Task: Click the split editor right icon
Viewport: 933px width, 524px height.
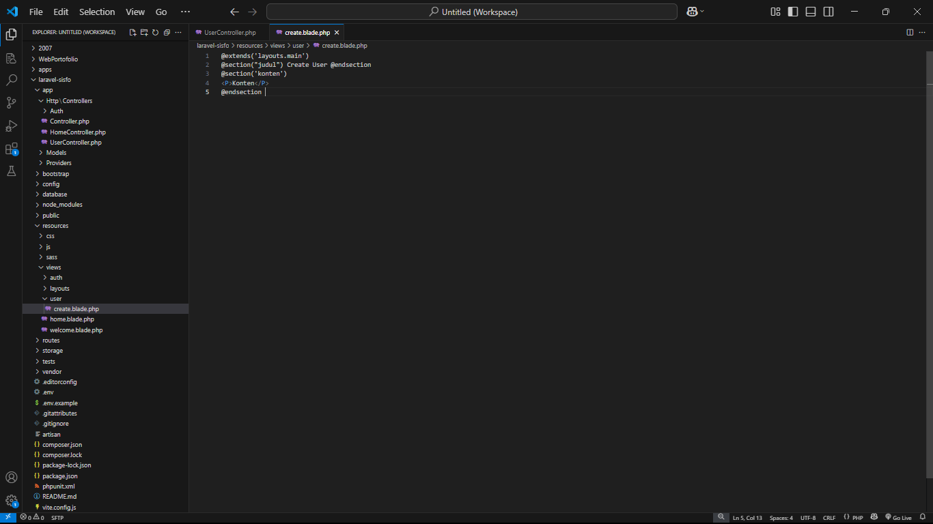Action: click(x=910, y=32)
